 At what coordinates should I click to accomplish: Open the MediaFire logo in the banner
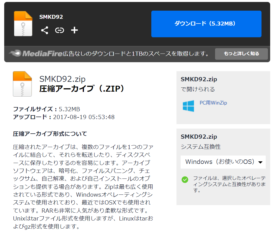[x=36, y=54]
